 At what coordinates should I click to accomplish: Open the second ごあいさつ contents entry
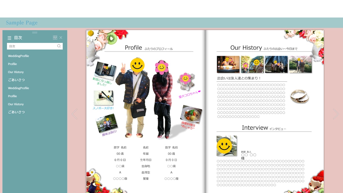point(16,112)
